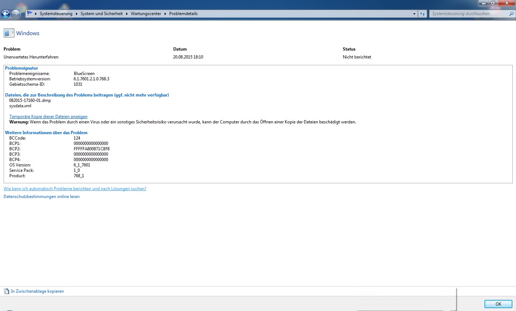Click Weitere Informationen über das Problem heading

(x=46, y=133)
